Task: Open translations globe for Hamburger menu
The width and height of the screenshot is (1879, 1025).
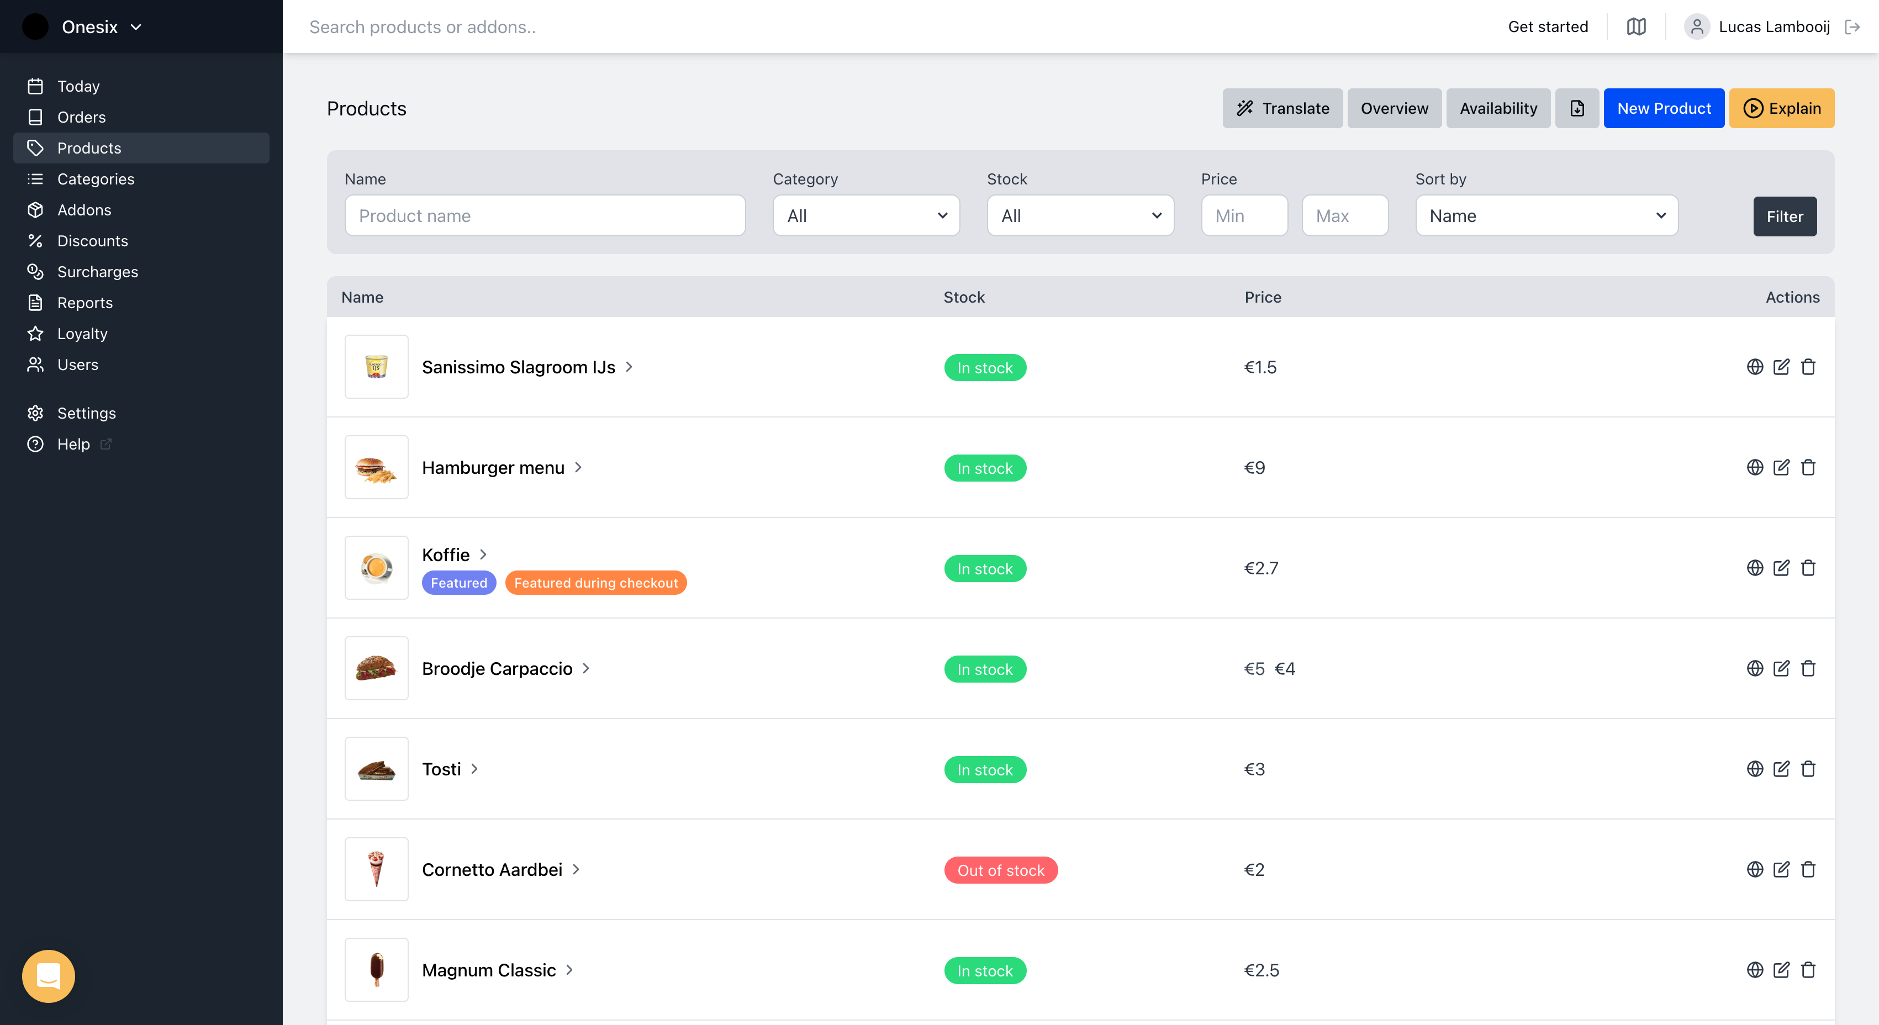Action: click(1755, 468)
